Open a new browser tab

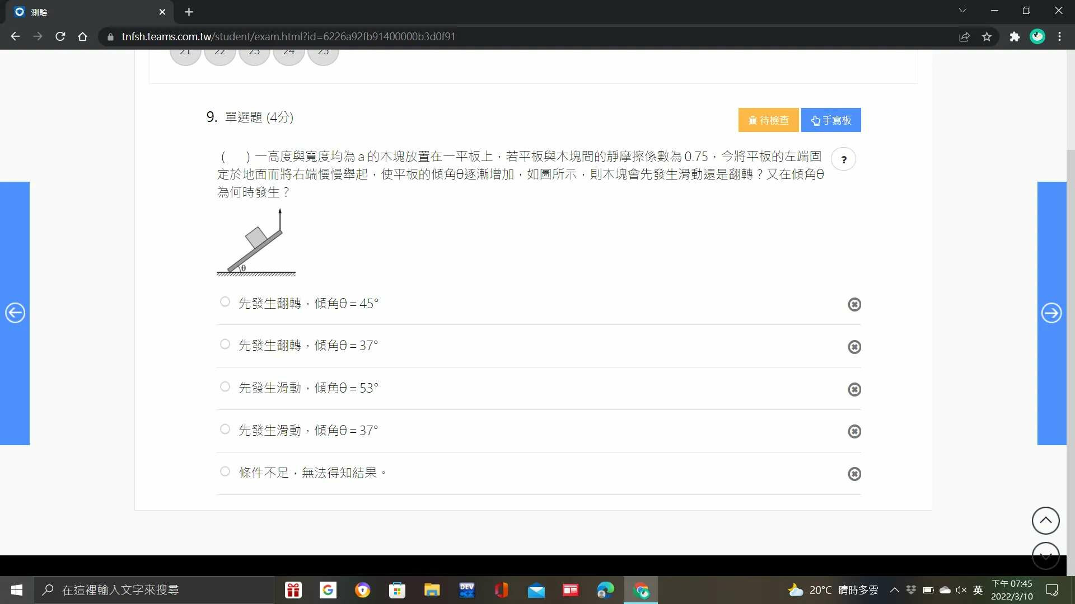pos(189,12)
